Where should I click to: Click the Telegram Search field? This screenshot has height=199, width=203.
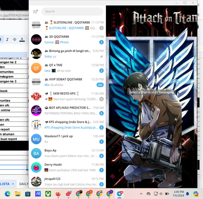tap(72, 11)
